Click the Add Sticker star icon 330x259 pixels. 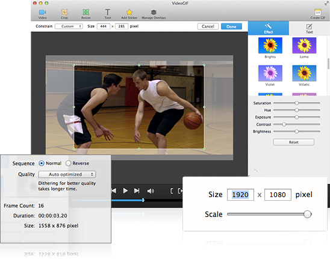coord(129,12)
